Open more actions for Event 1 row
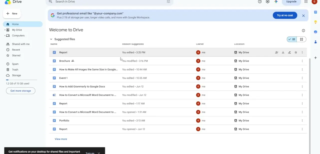This screenshot has height=154, width=320. click(x=302, y=78)
